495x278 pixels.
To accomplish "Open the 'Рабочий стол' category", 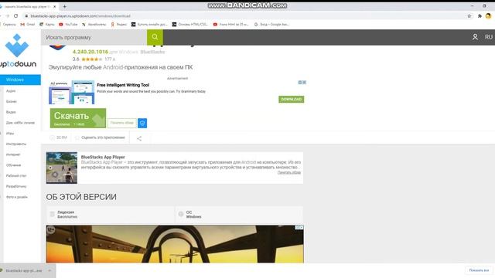I will tap(16, 175).
